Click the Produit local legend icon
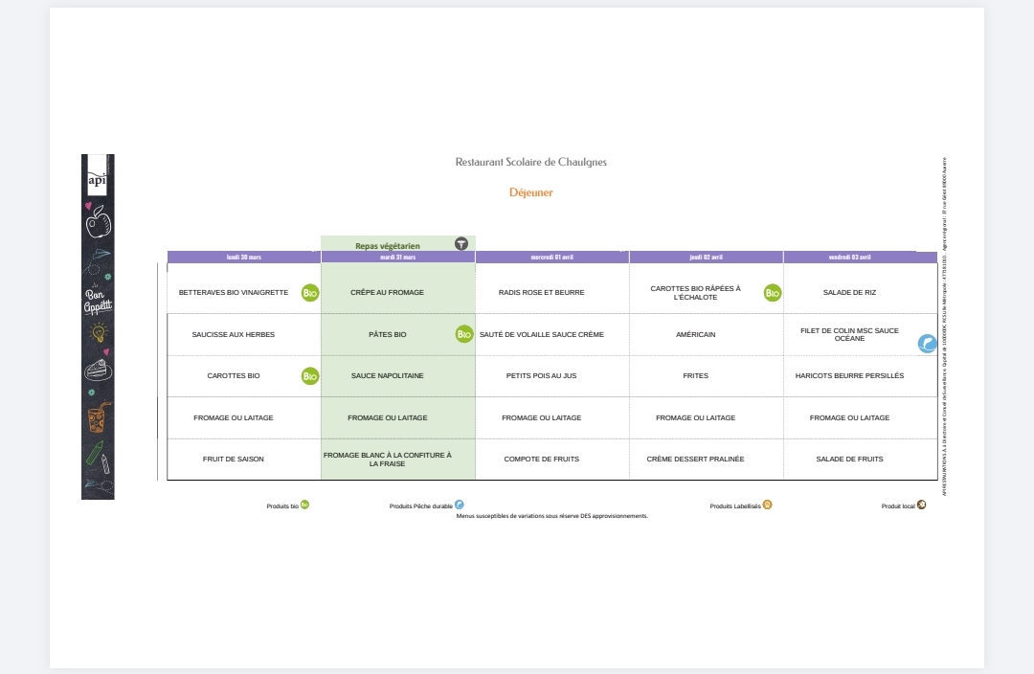The image size is (1034, 674). 921,505
